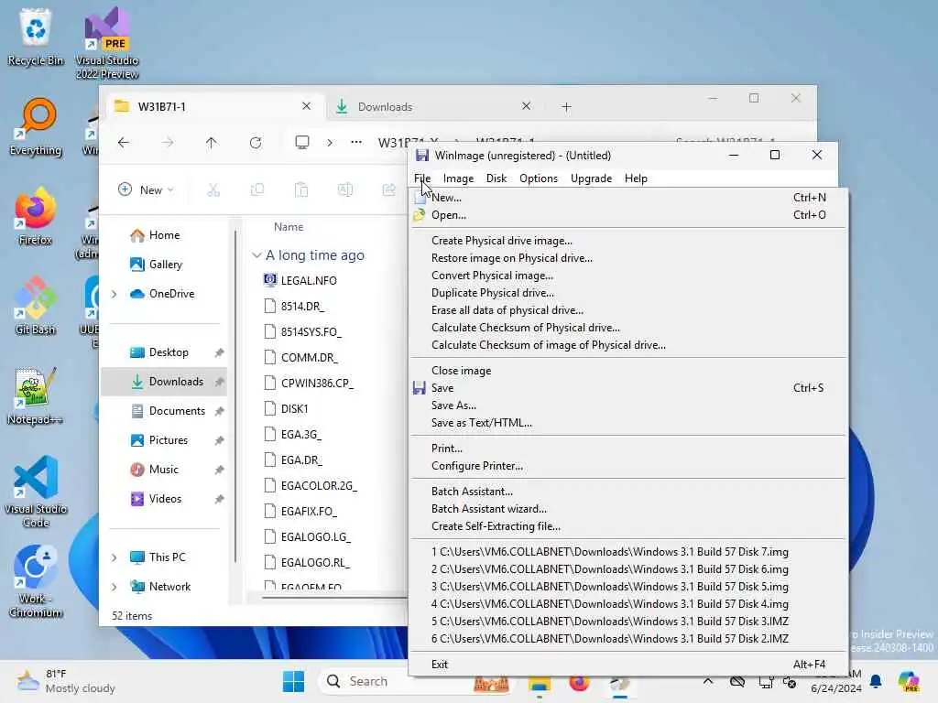Screen dimensions: 938x703
Task: Select Batch Assistant wizard... entry
Action: click(628, 509)
